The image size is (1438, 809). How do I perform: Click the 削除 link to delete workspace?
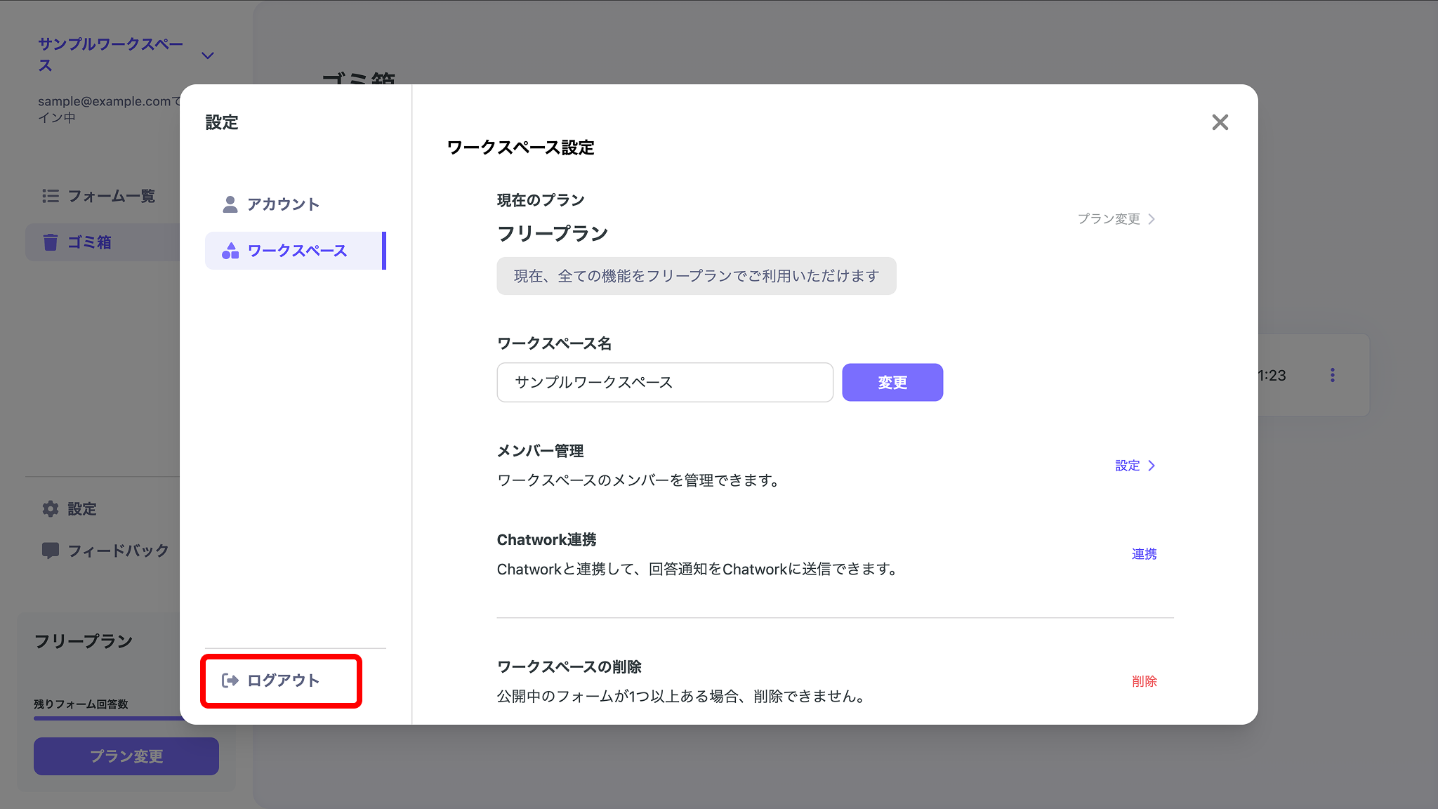1145,680
